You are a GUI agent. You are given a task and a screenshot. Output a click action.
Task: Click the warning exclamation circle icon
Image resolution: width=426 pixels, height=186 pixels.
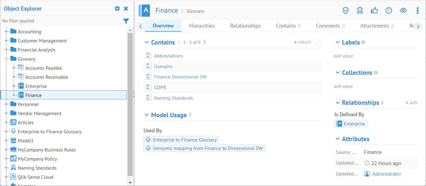coord(389,11)
